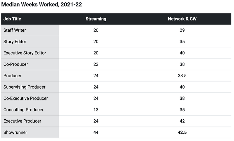Select the Showrunner row label
Screen dimensions: 234x141
pyautogui.click(x=15, y=132)
